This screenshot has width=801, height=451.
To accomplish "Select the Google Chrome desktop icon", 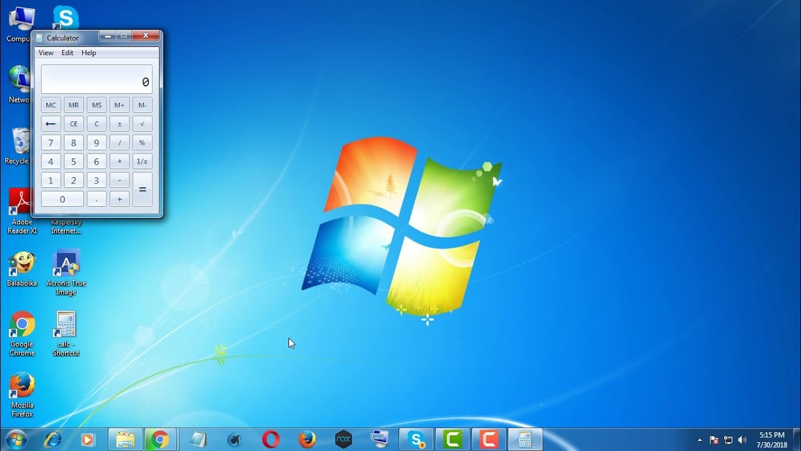I will (x=22, y=334).
